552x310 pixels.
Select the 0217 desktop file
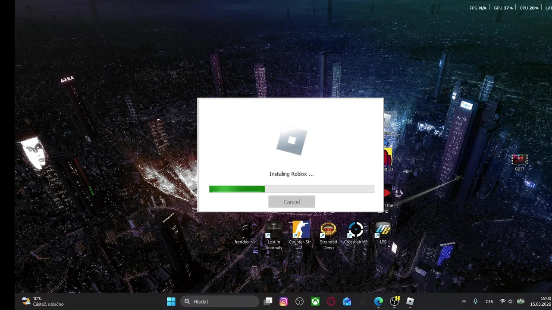pos(520,163)
